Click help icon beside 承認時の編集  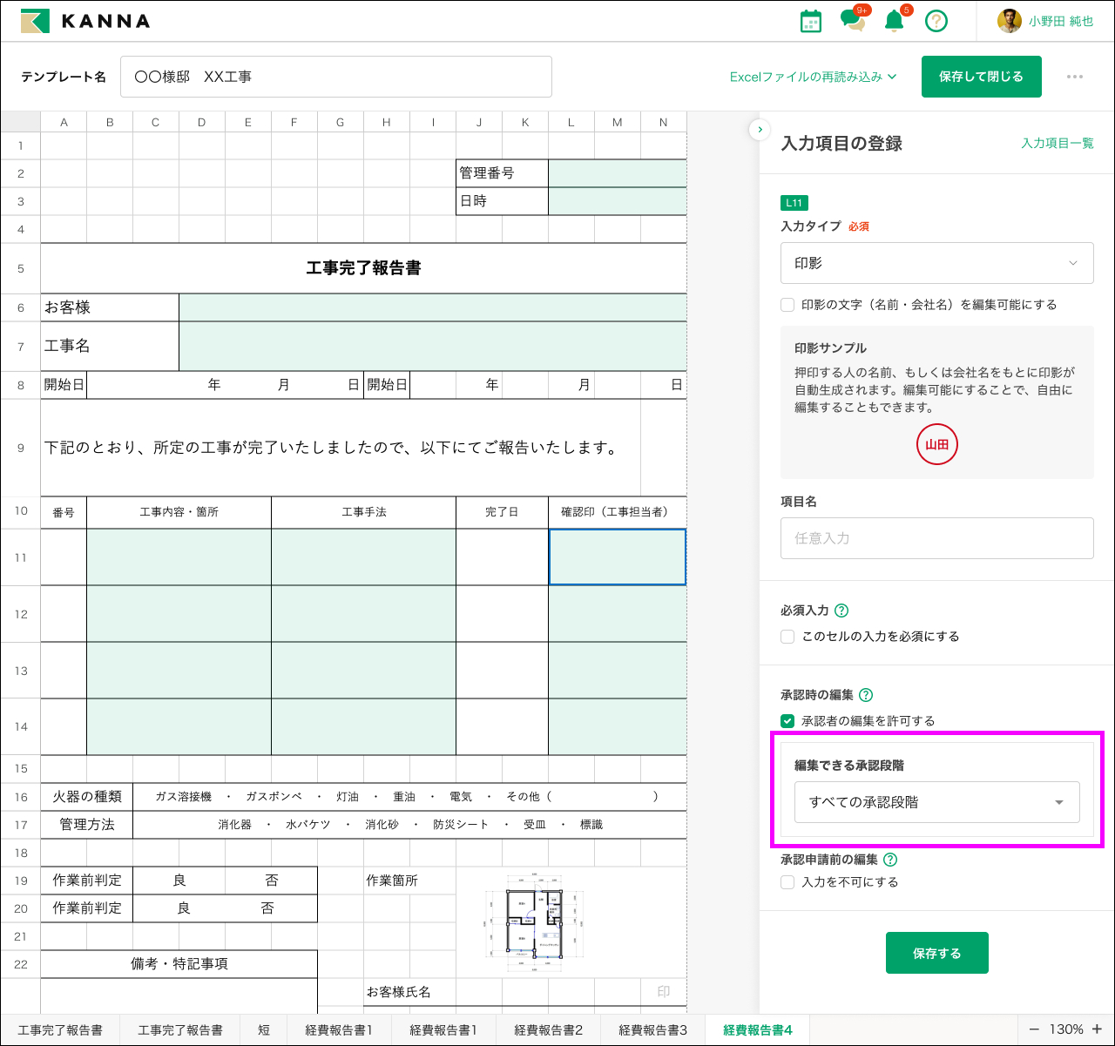(866, 695)
